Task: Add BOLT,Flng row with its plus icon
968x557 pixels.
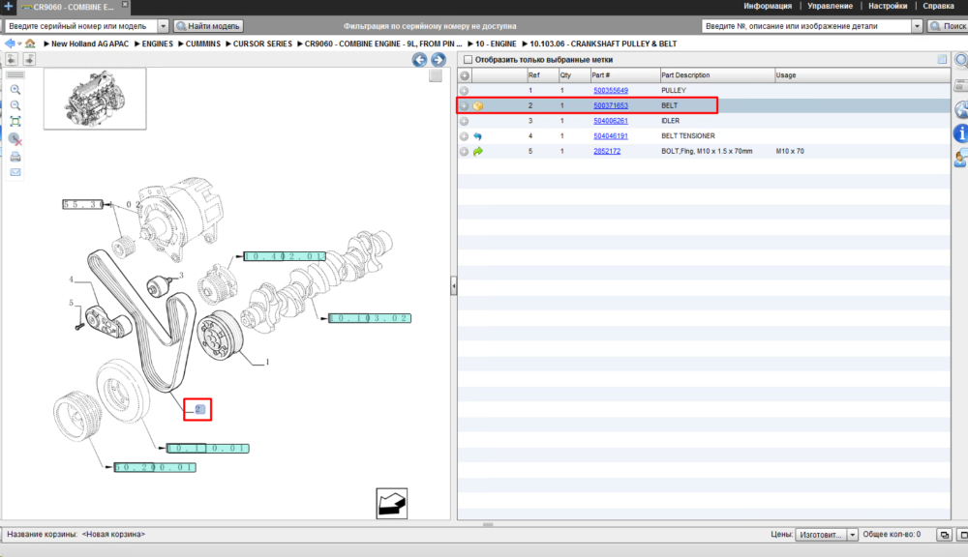Action: tap(465, 151)
